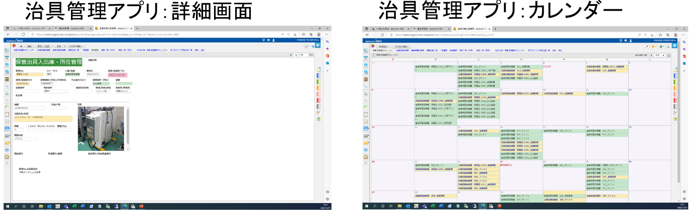Open a new browser tab in detail screen
This screenshot has height=213, width=693.
pyautogui.click(x=137, y=29)
